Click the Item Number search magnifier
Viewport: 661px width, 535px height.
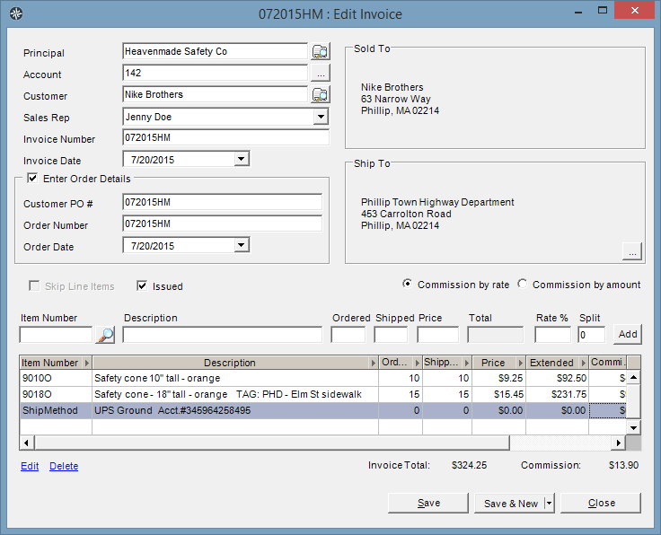click(x=105, y=335)
